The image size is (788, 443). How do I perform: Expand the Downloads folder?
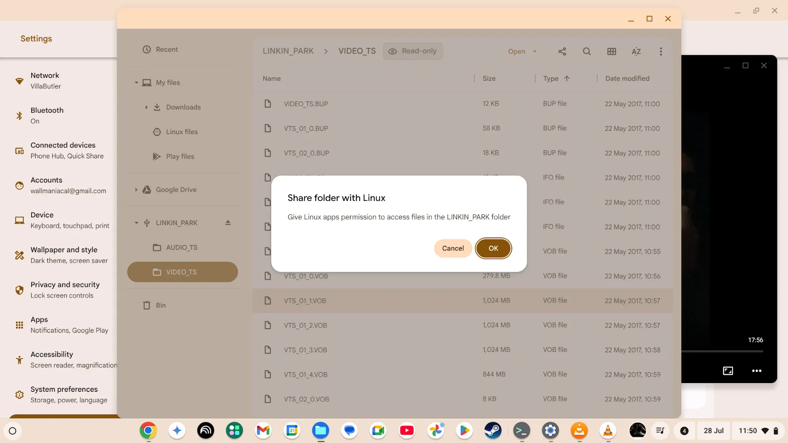pos(146,107)
